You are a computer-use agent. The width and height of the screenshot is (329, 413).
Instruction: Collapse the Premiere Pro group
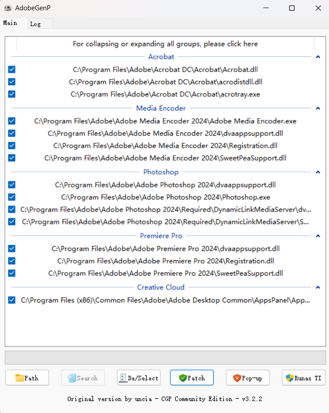click(318, 236)
